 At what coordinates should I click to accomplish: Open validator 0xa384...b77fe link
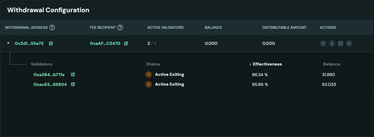[49, 74]
